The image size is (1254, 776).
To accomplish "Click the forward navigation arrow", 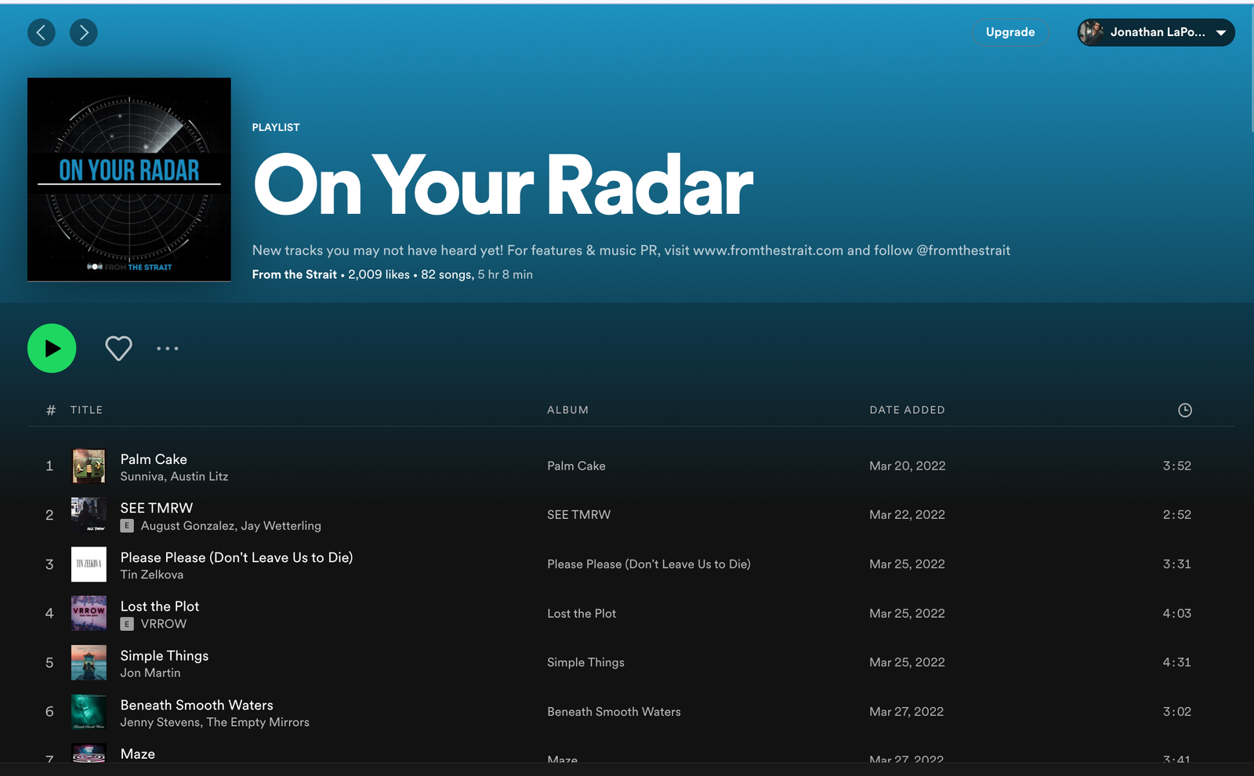I will (84, 32).
